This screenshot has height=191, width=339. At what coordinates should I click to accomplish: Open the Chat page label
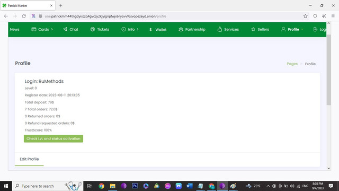click(74, 30)
